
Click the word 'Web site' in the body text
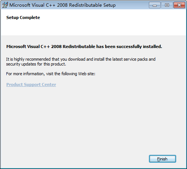(87, 74)
